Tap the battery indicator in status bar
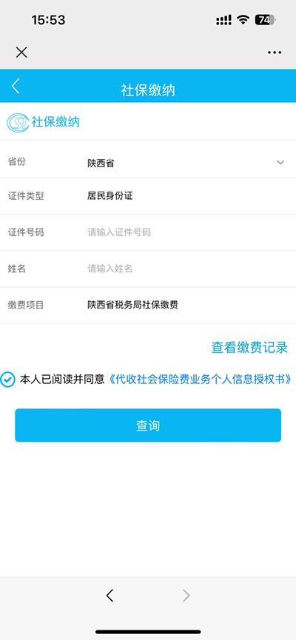 (266, 19)
